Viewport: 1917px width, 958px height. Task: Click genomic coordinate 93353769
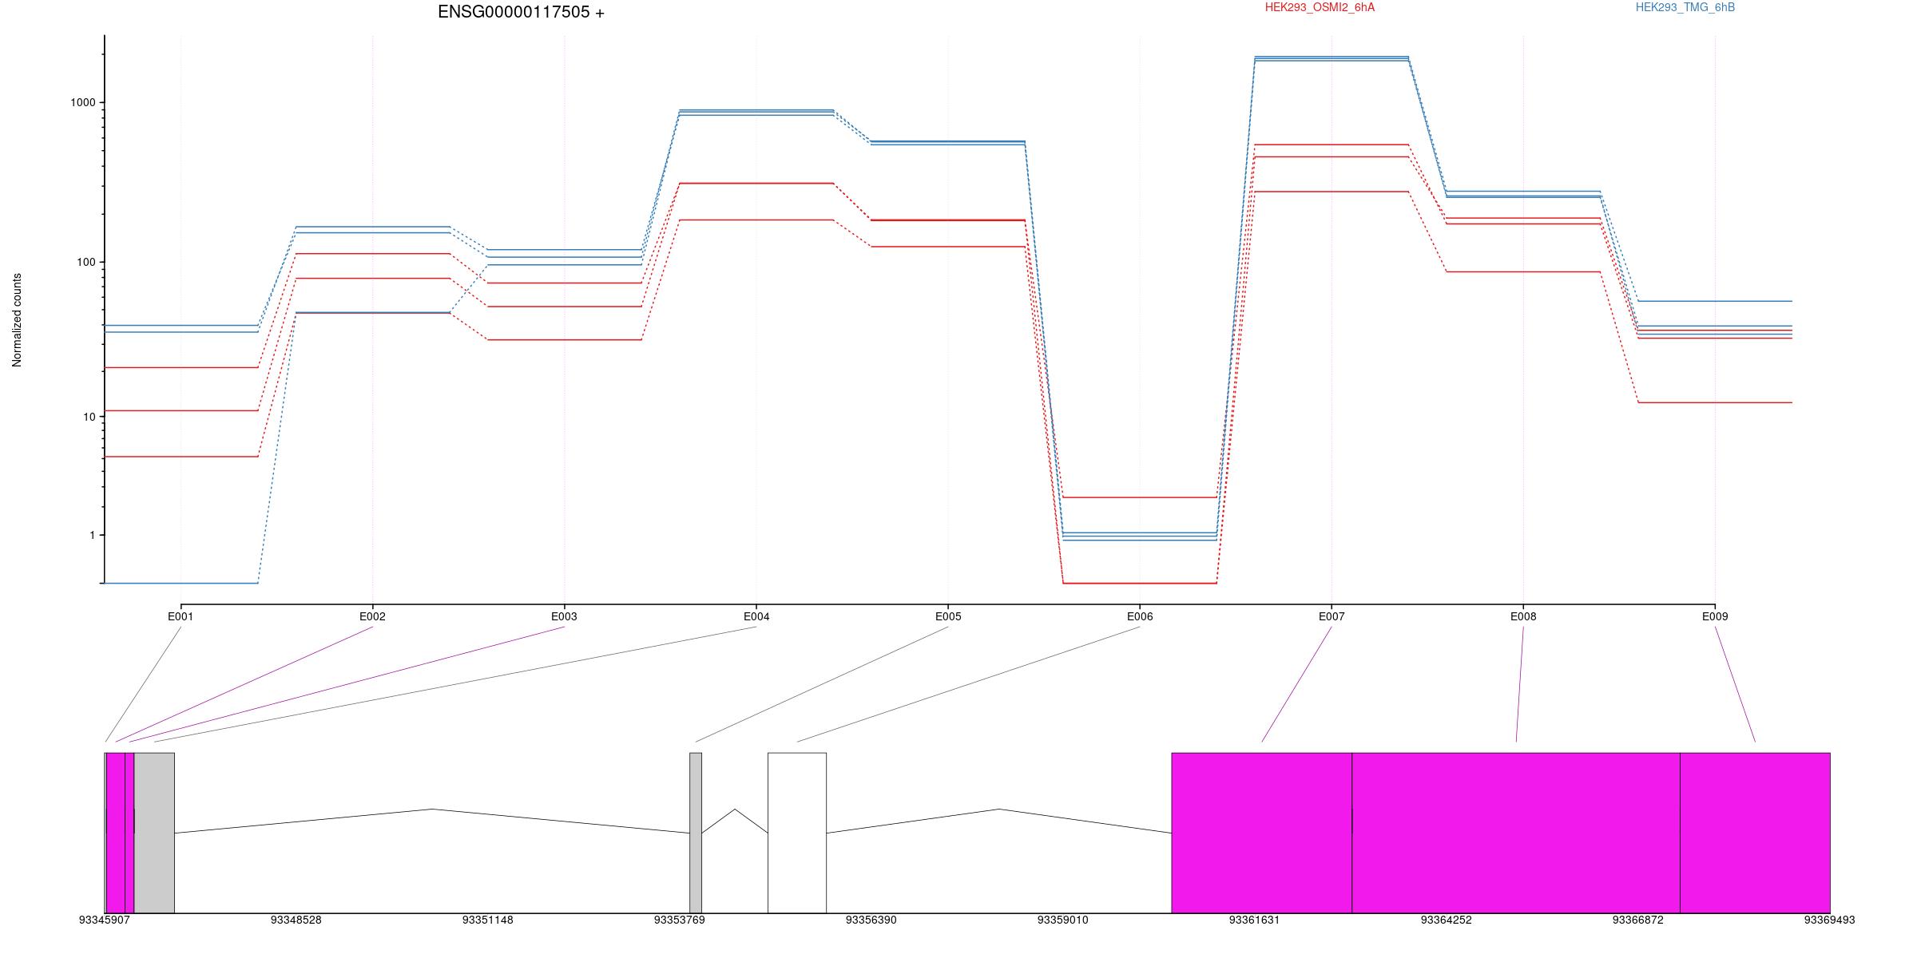pos(680,920)
